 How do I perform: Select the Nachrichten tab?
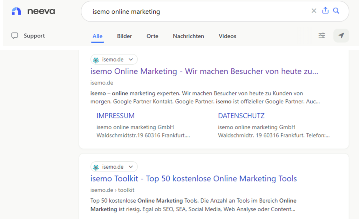tap(188, 36)
